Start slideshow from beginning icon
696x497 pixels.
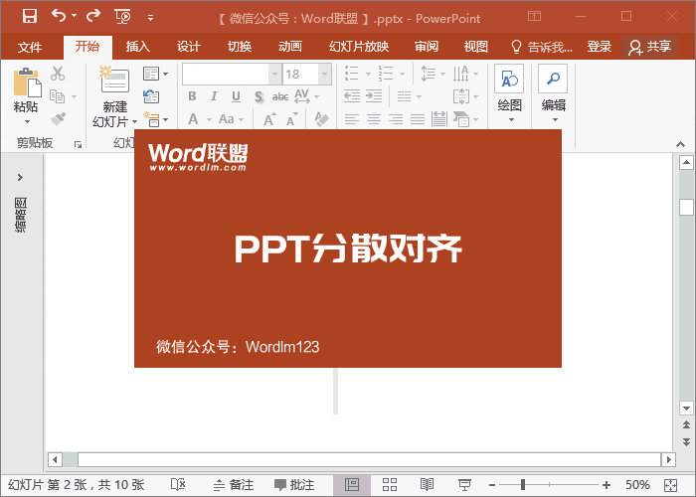tap(122, 17)
